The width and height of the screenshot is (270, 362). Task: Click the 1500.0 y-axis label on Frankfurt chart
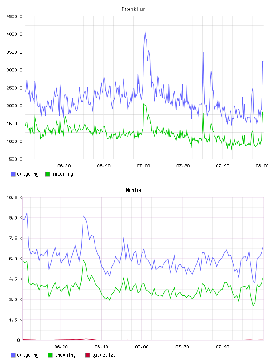pos(15,123)
